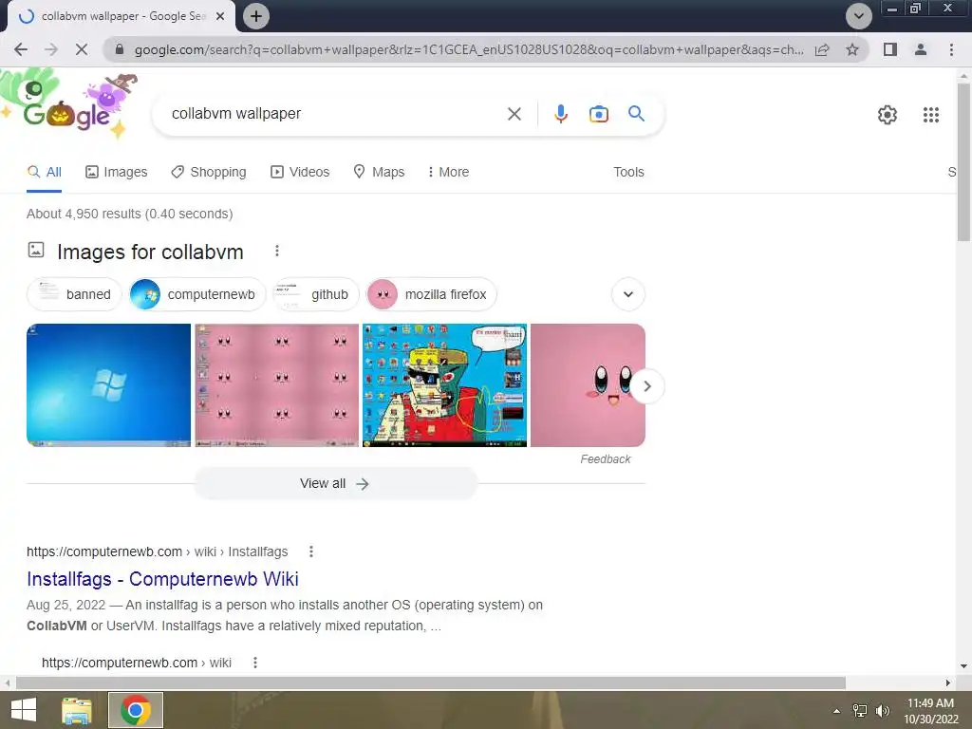Open a new tab with plus button
Screen dimensions: 972x729
click(256, 16)
